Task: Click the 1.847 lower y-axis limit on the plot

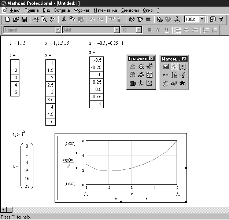Action: pyautogui.click(x=70, y=184)
